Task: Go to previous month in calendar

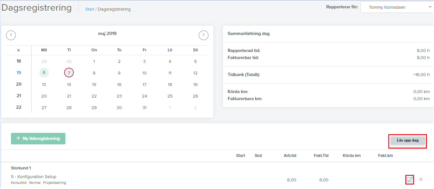Action: (x=11, y=35)
